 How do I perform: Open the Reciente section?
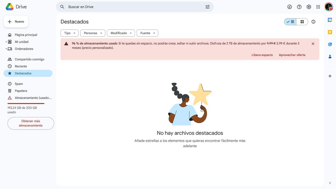coord(28,66)
